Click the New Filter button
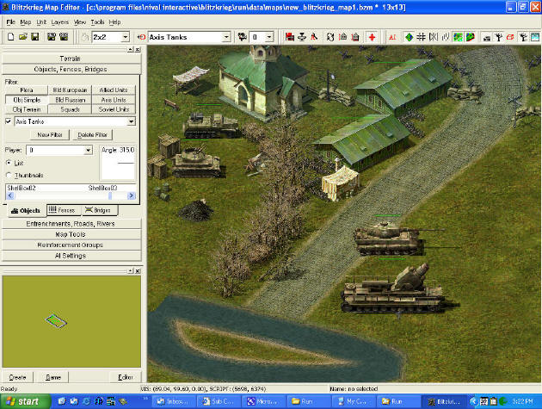This screenshot has height=409, width=542. 50,134
